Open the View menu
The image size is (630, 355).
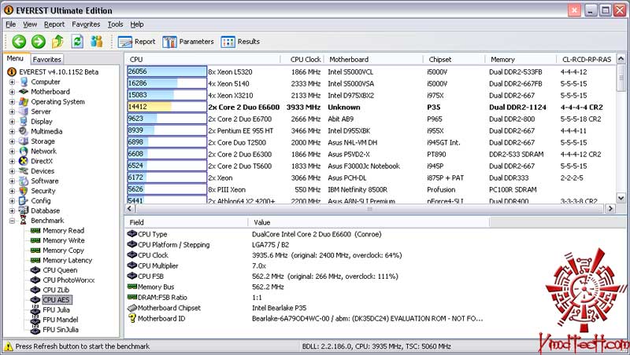tap(30, 24)
